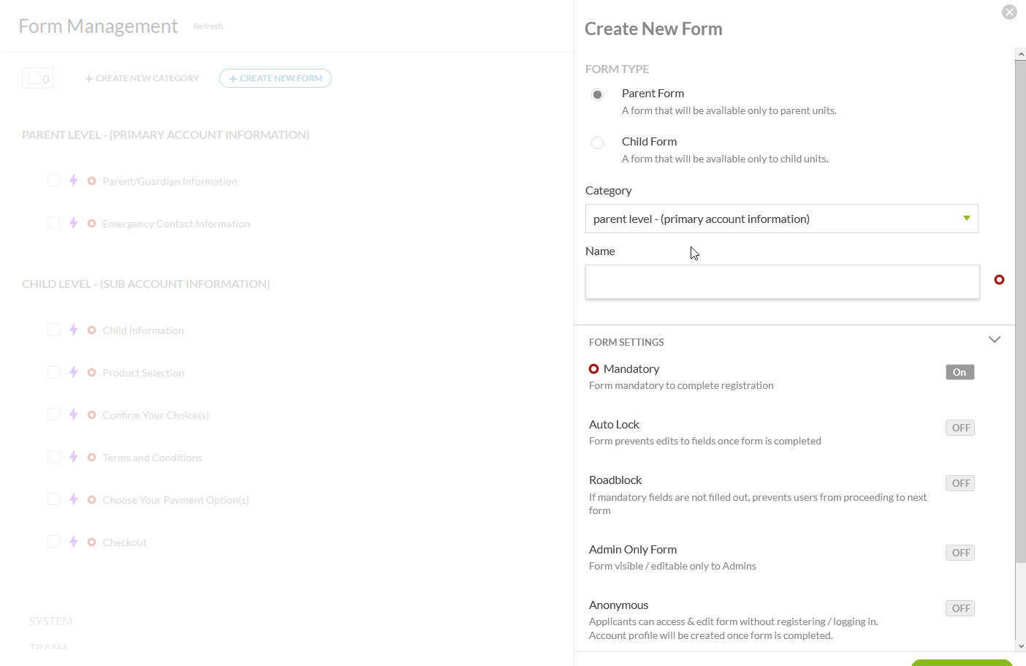Viewport: 1026px width, 666px height.
Task: Turn off the Mandatory toggle
Action: (959, 372)
